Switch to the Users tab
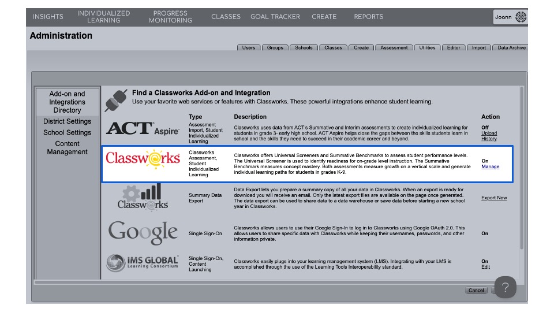Screen dimensions: 554x312 (249, 48)
